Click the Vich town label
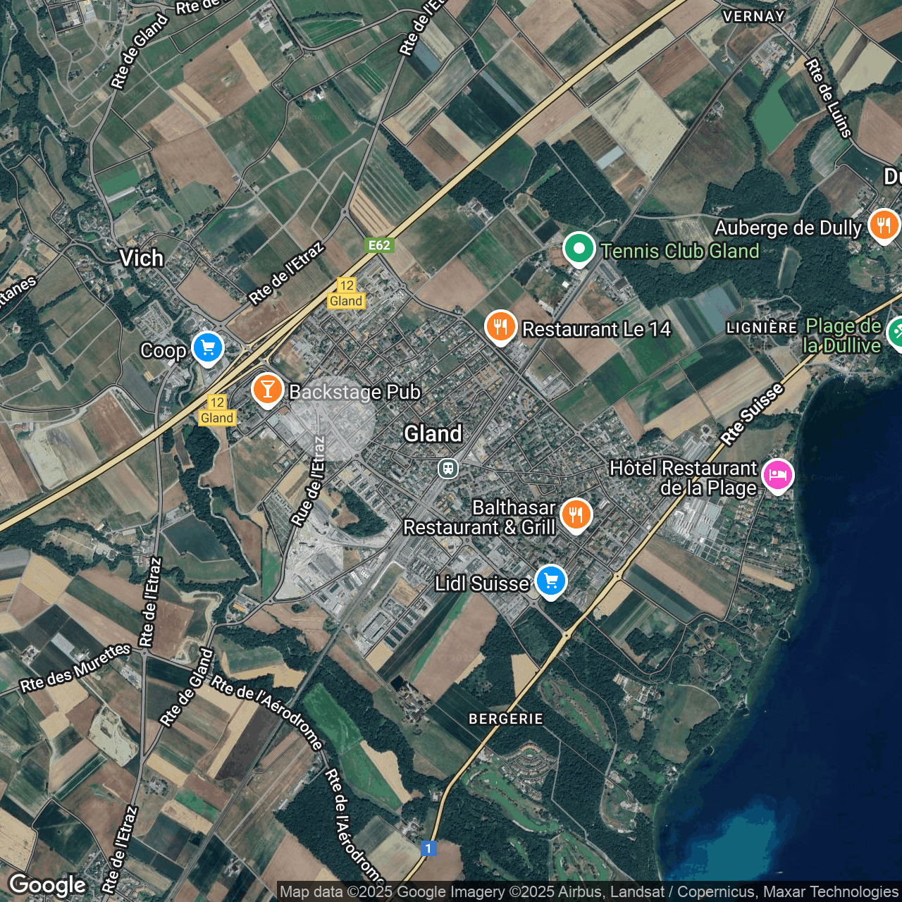902x902 pixels. click(142, 259)
